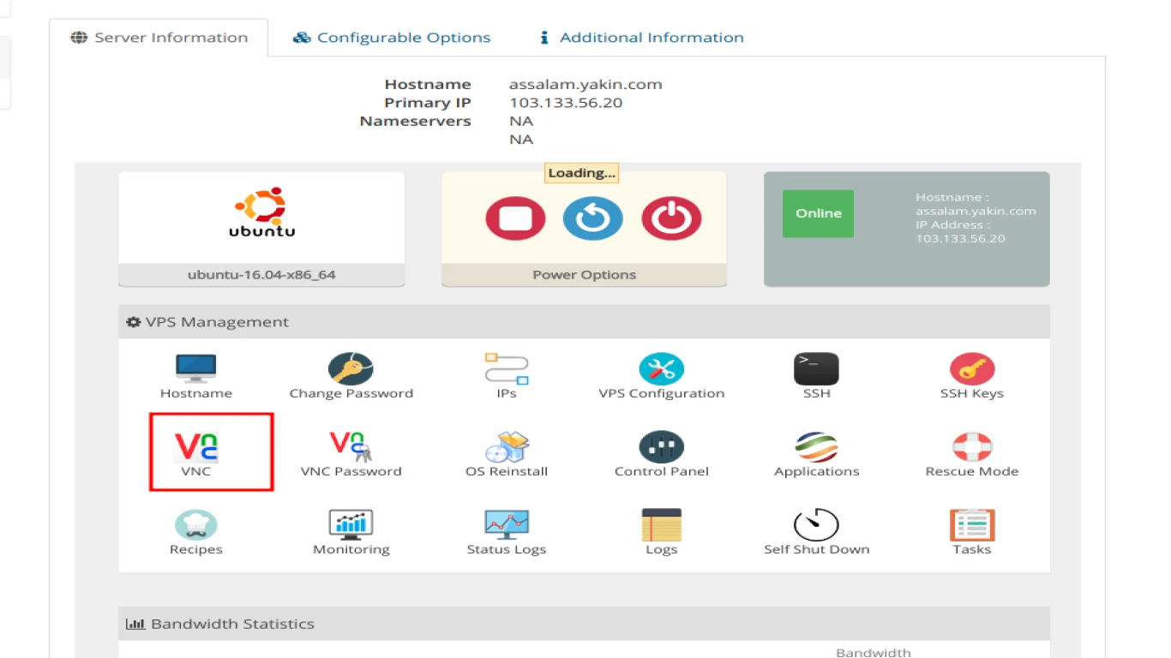Click the Loading... tooltip label

pyautogui.click(x=581, y=173)
